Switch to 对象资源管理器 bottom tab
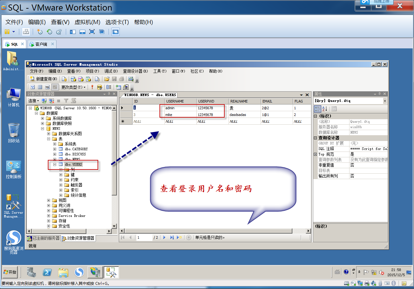The image size is (414, 289). [78, 238]
